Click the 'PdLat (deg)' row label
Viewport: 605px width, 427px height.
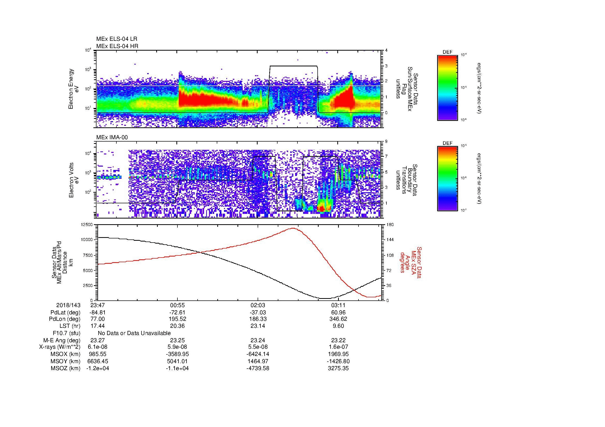(65, 313)
